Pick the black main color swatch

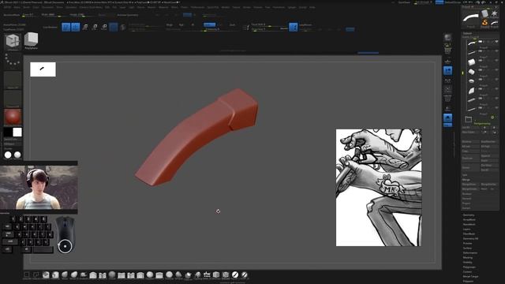tap(8, 132)
